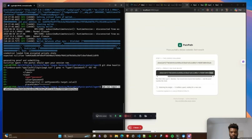Open File Explorer from taskbar

(116, 136)
